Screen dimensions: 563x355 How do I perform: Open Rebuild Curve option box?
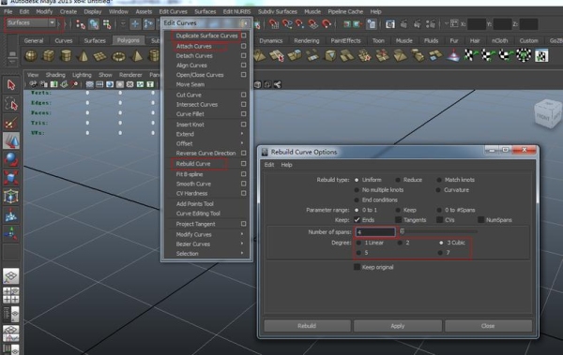click(x=243, y=164)
